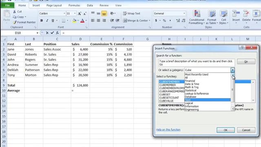Switch to the Formulas tab
The height and width of the screenshot is (147, 261).
(74, 5)
